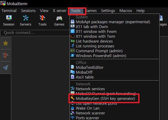Click the hardware devices card icon
The height and width of the screenshot is (120, 168).
[73, 41]
